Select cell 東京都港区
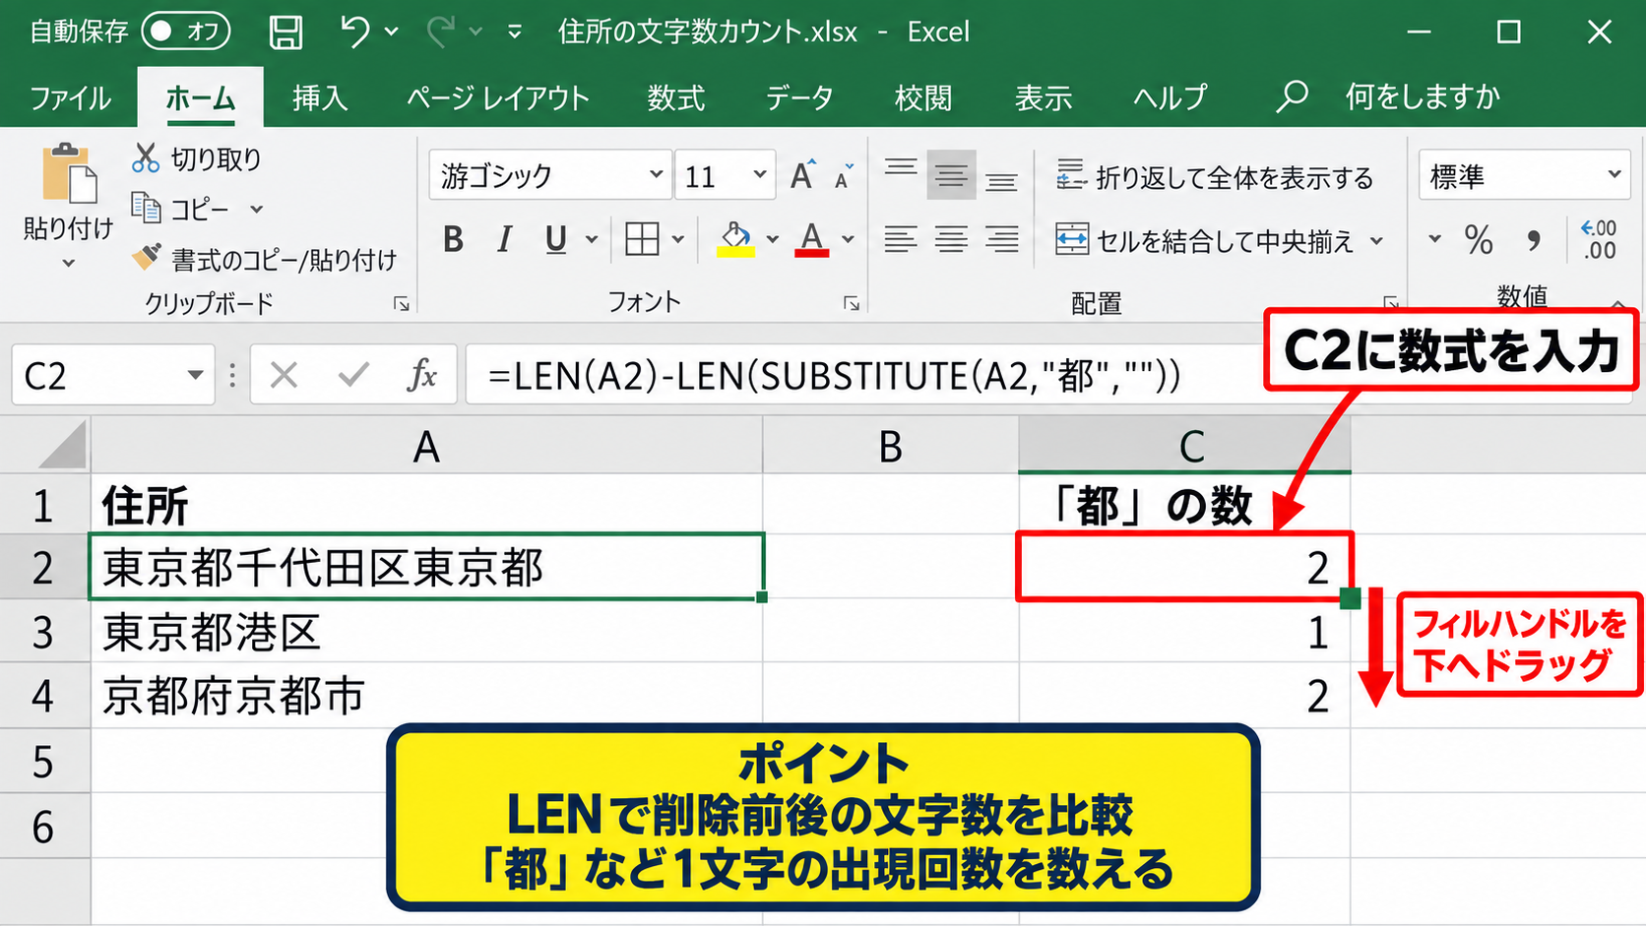This screenshot has height=926, width=1646. pos(426,632)
